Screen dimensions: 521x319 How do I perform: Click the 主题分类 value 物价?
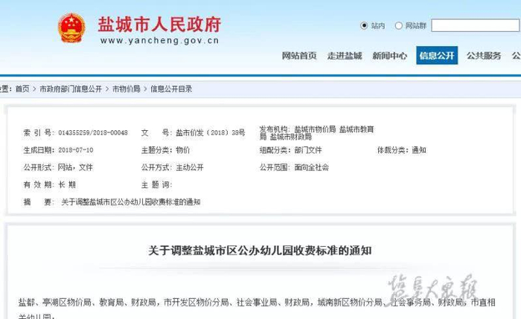[183, 150]
